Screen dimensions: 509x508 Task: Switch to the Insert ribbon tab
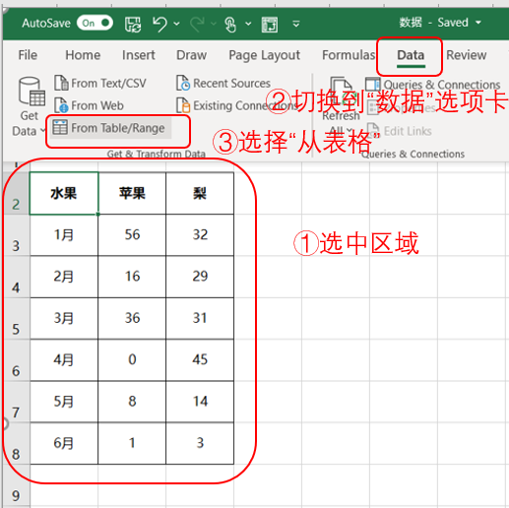(x=139, y=55)
